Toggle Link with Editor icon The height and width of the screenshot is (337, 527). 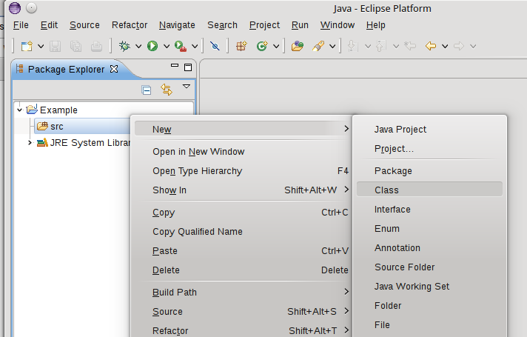pos(167,90)
